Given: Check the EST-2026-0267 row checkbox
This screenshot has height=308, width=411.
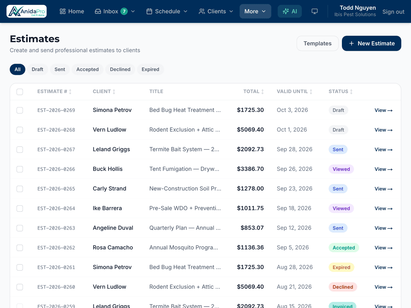Looking at the screenshot, I should click(20, 150).
